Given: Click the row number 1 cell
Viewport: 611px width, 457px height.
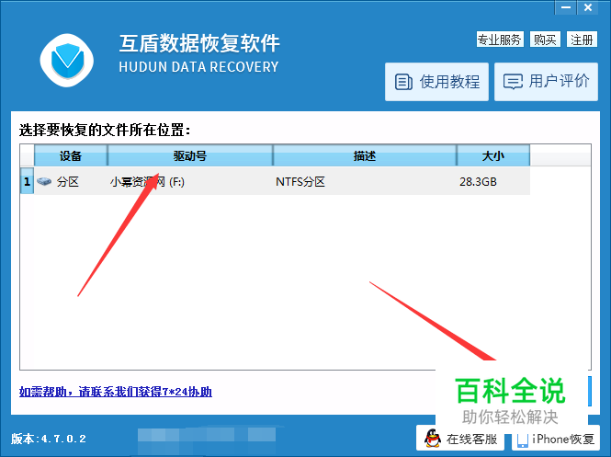Looking at the screenshot, I should click(27, 181).
